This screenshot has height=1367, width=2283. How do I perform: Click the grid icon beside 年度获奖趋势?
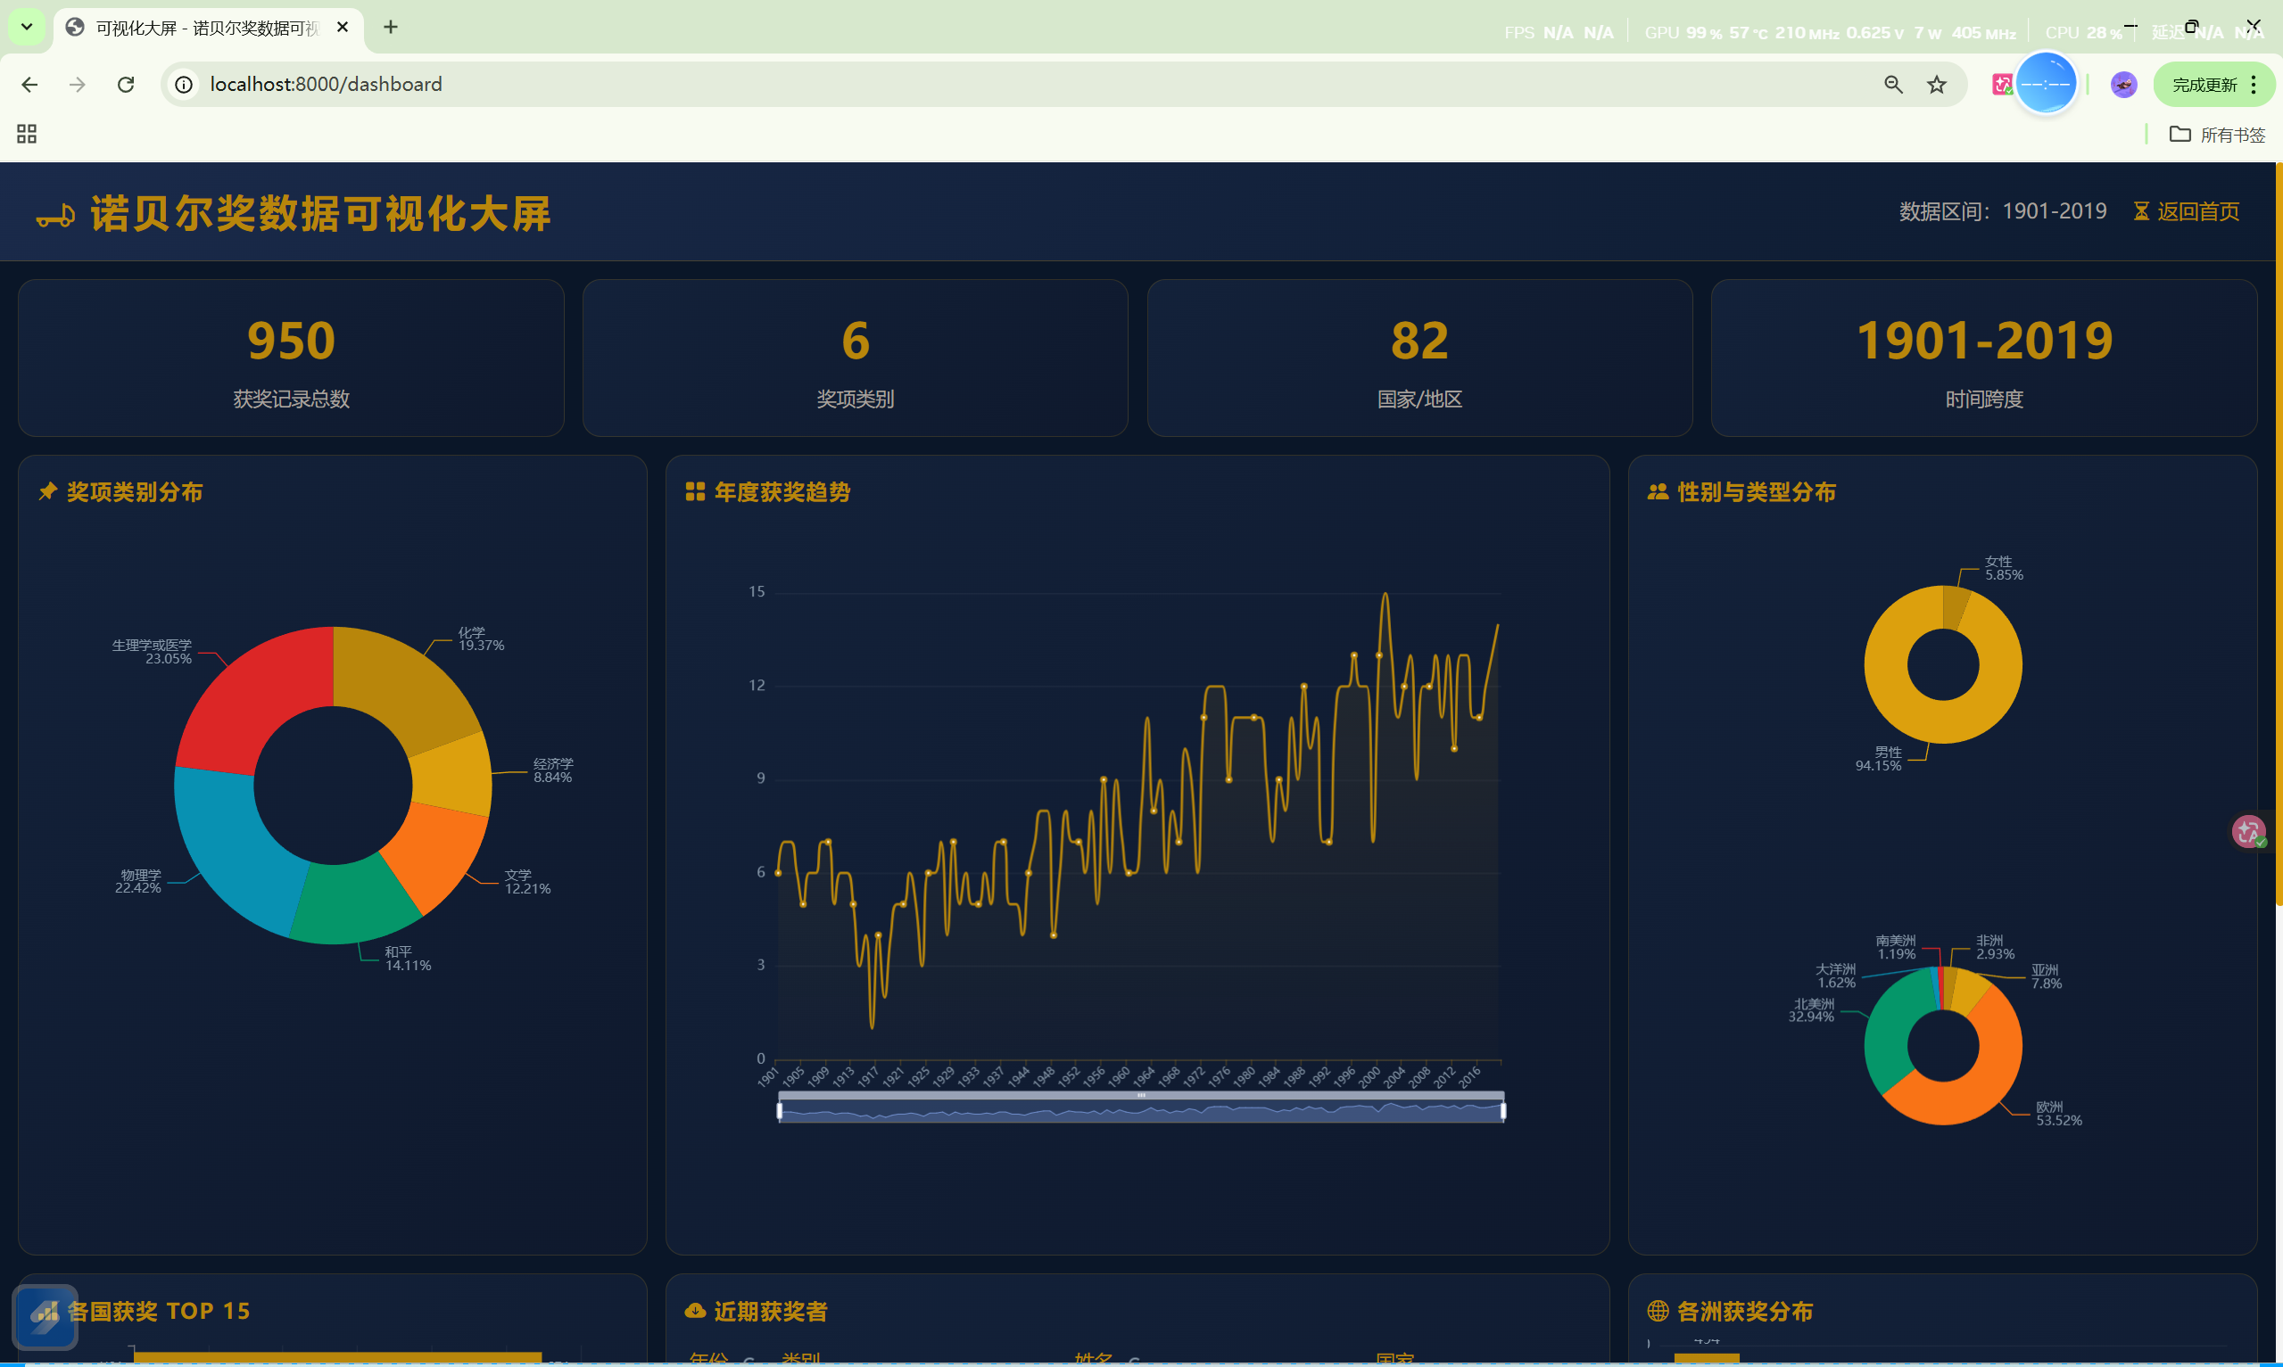[x=695, y=492]
